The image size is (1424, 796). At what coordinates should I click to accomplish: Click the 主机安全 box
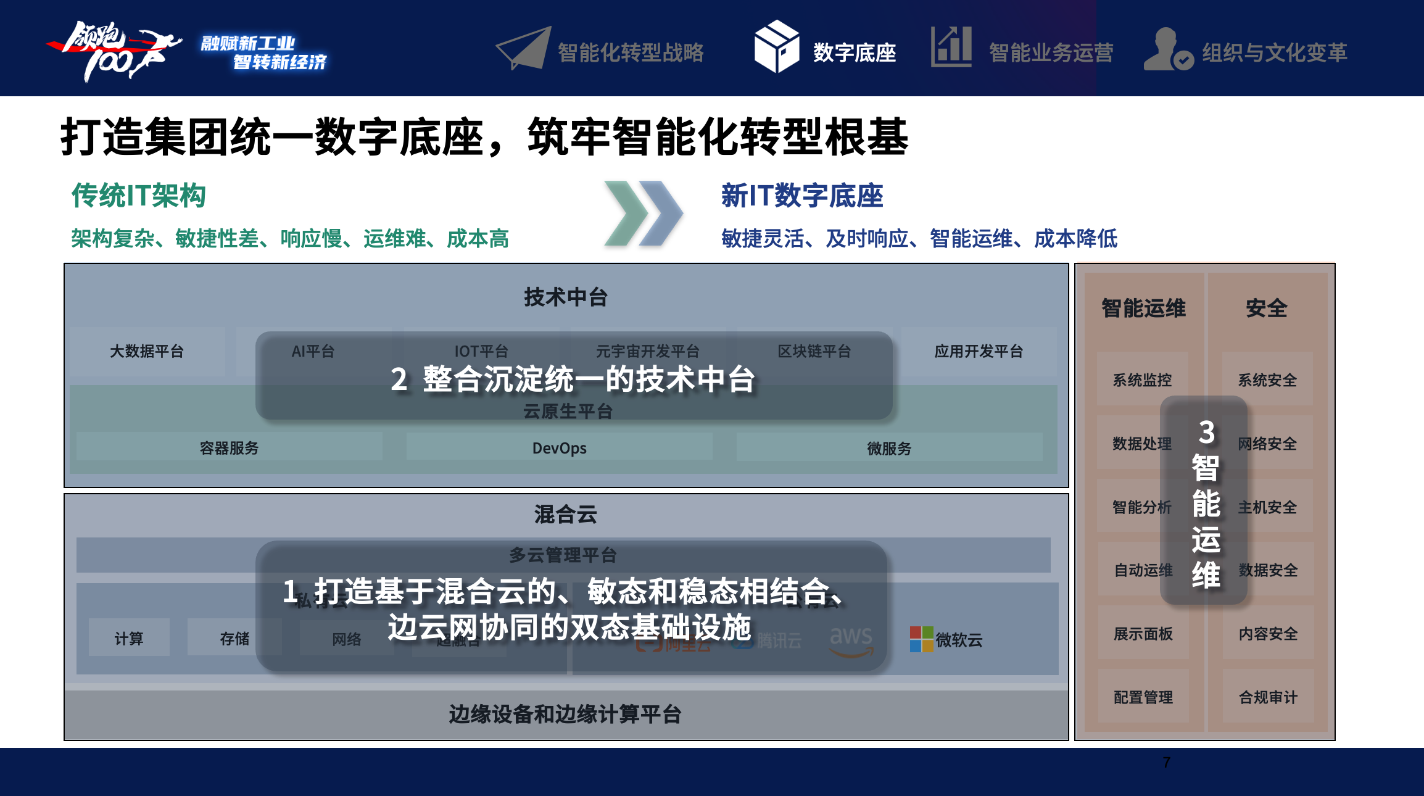[x=1267, y=506]
